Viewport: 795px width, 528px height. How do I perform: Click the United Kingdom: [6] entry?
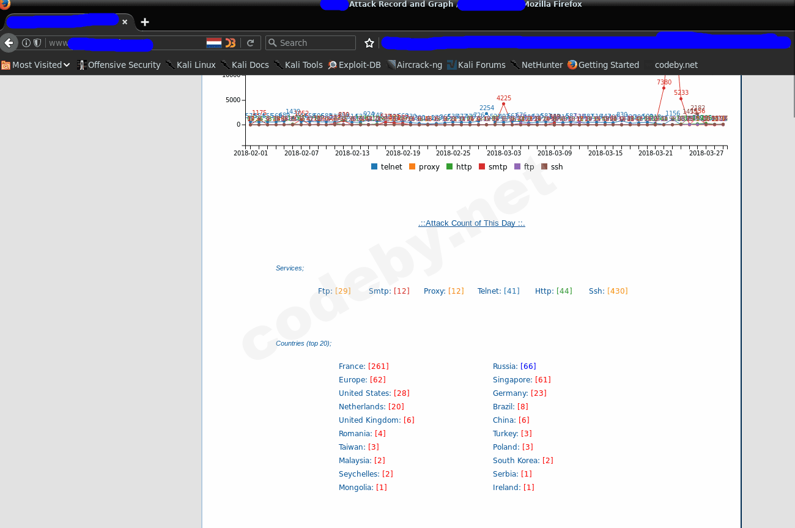377,420
